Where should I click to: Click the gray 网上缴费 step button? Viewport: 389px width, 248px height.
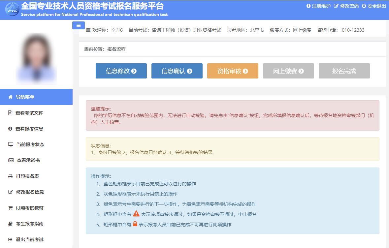click(x=288, y=71)
